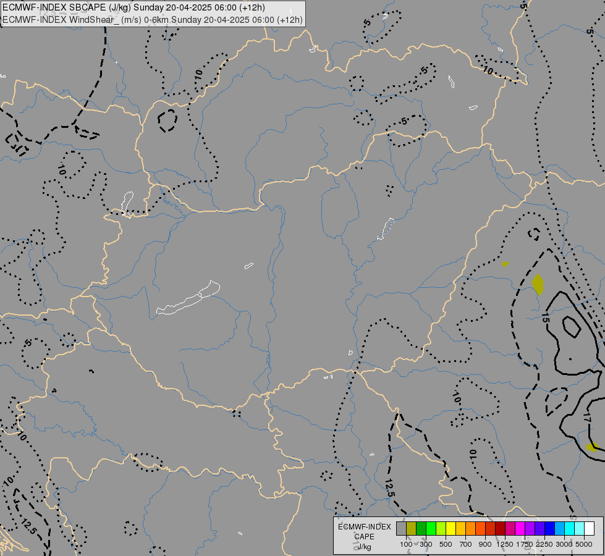The image size is (605, 556).
Task: Click the SBCAPE title line at top
Action: 133,7
